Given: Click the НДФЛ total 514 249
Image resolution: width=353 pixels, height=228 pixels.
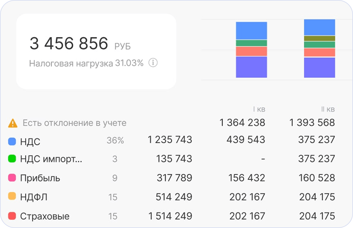Looking at the screenshot, I should coord(174,197).
